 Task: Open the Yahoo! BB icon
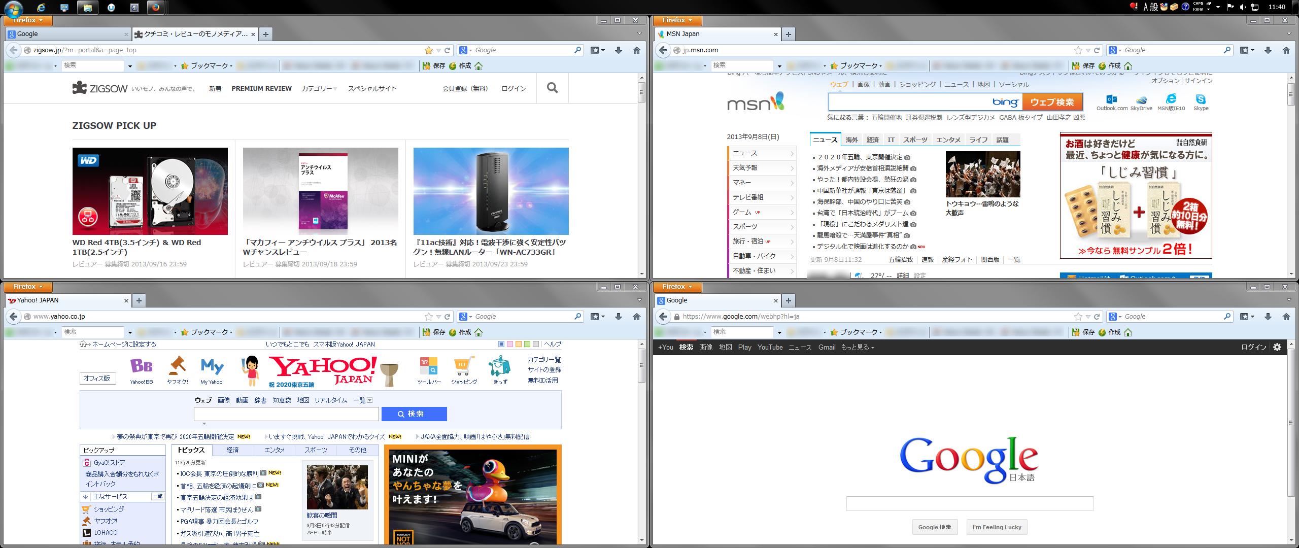[141, 366]
